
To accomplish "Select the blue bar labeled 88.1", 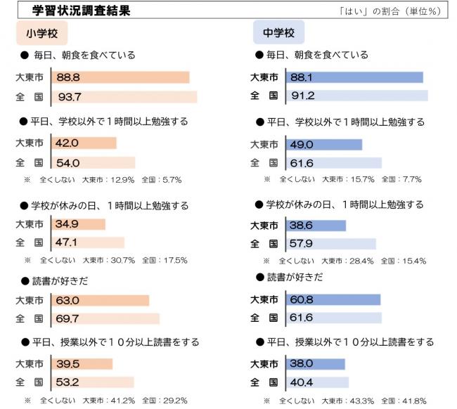I will [x=354, y=78].
